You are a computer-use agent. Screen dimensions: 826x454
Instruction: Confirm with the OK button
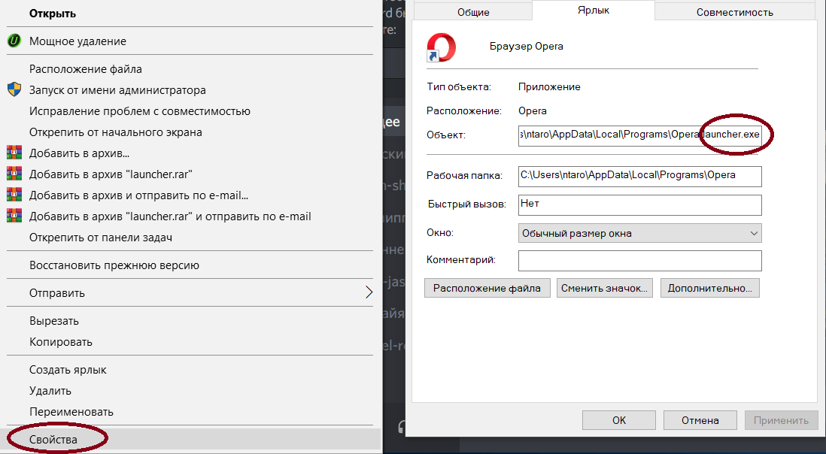click(618, 420)
